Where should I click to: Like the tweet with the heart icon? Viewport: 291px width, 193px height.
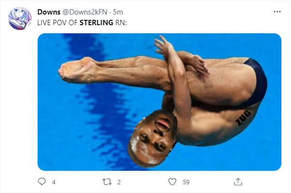(172, 182)
